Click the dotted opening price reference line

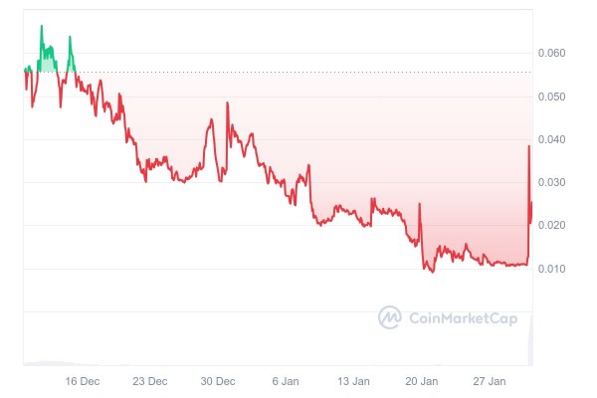tap(298, 72)
